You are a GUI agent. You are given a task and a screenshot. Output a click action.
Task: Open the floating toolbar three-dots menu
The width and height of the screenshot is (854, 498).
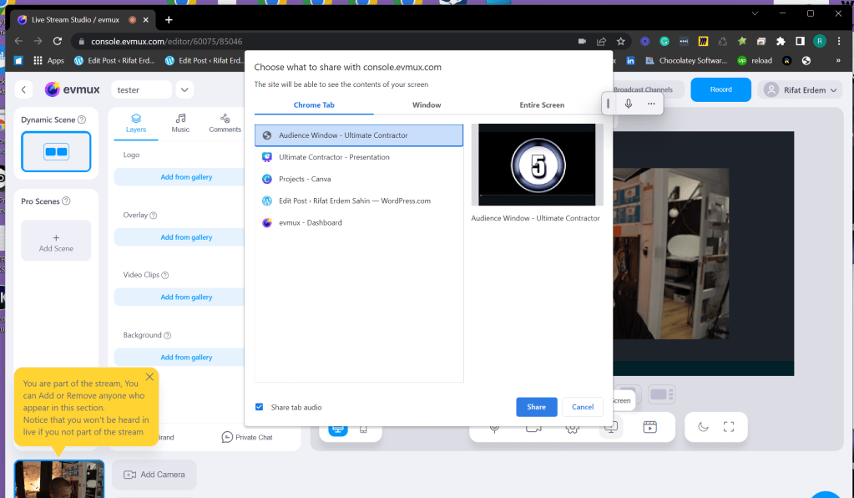[651, 104]
